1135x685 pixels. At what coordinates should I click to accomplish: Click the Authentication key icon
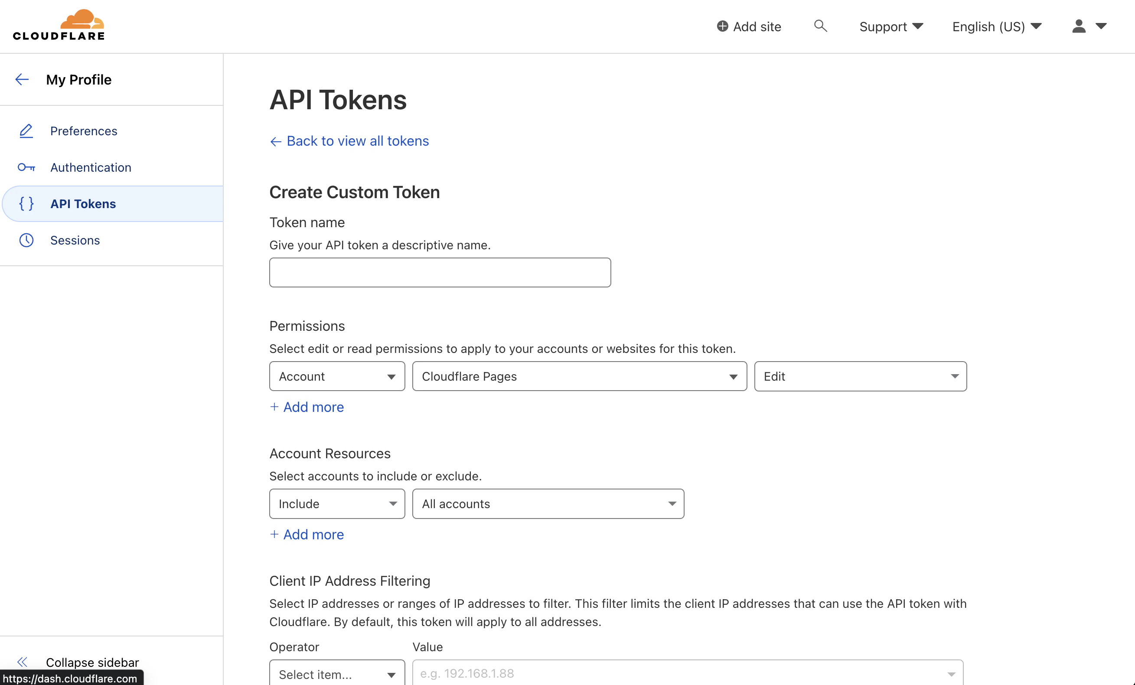pyautogui.click(x=26, y=167)
